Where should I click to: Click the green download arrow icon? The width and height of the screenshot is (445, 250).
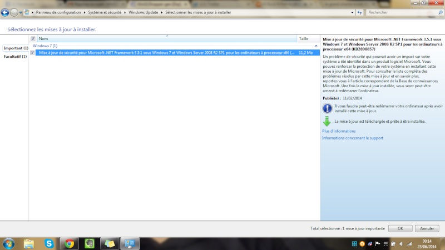point(327,121)
